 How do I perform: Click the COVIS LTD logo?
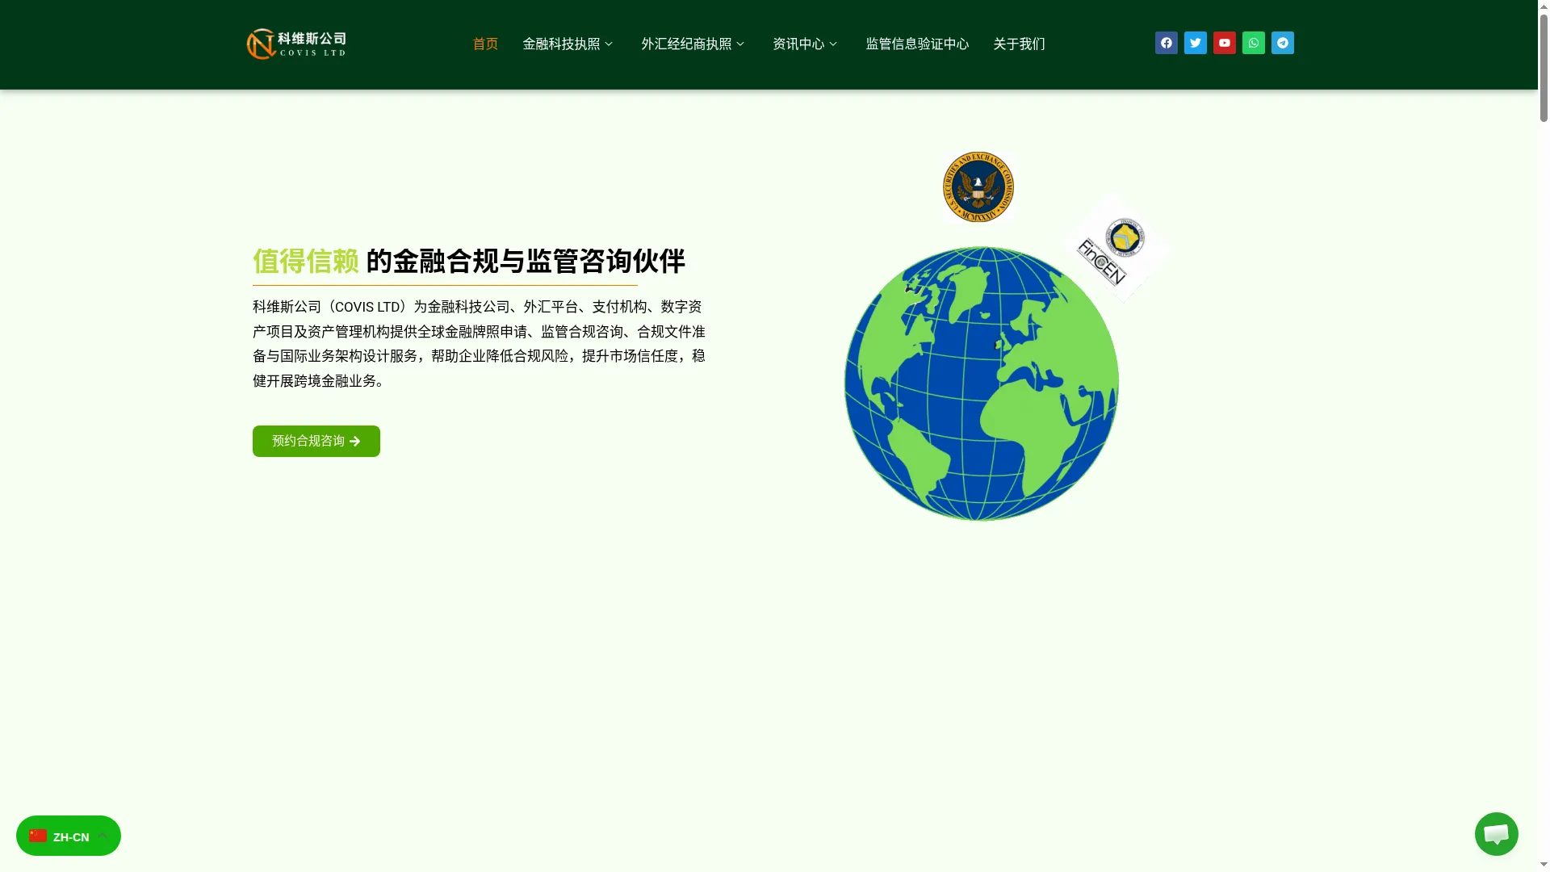[296, 44]
